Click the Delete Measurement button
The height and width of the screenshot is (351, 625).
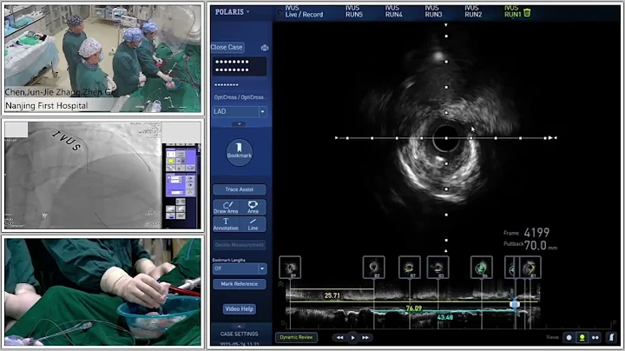point(240,245)
